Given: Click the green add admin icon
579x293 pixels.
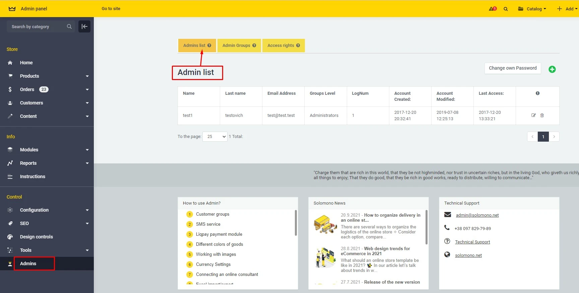Looking at the screenshot, I should point(552,69).
